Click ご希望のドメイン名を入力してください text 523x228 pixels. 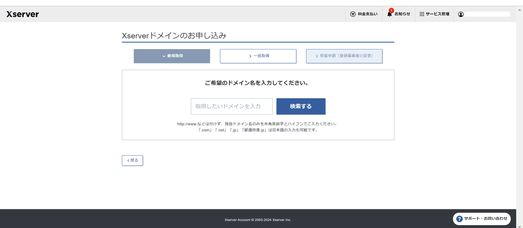[258, 83]
